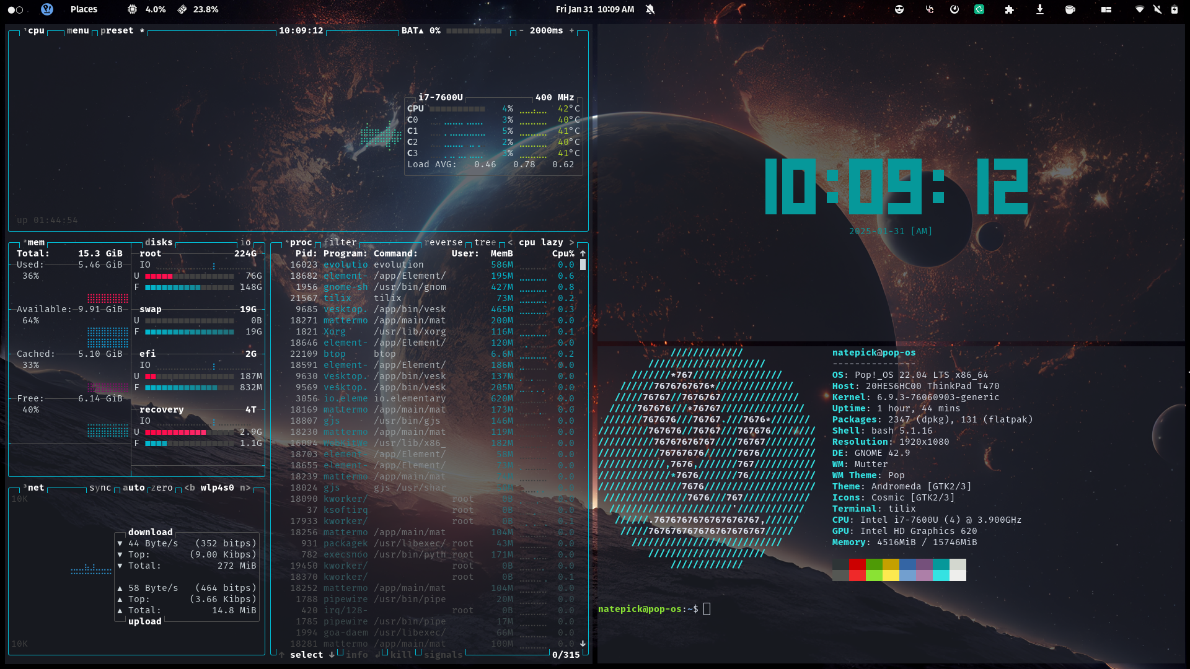Open the date and time calendar menu

click(x=595, y=9)
